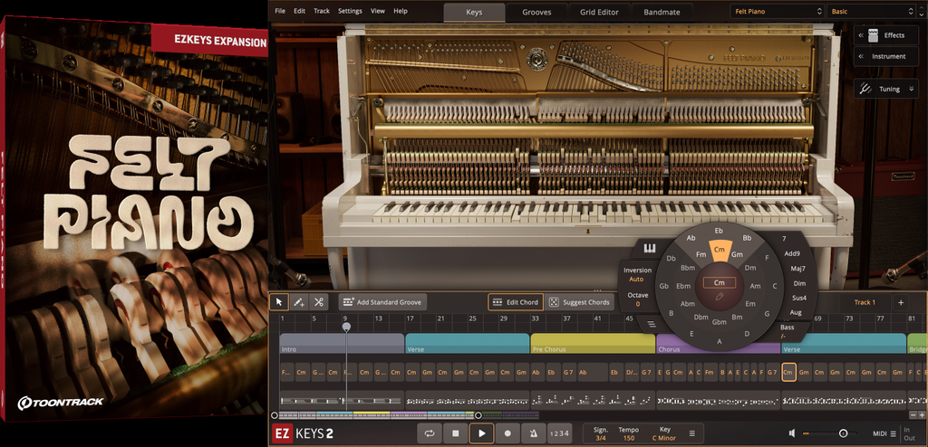Screen dimensions: 928x447
Task: Open the Felt Piano library dropdown
Action: pyautogui.click(x=778, y=11)
